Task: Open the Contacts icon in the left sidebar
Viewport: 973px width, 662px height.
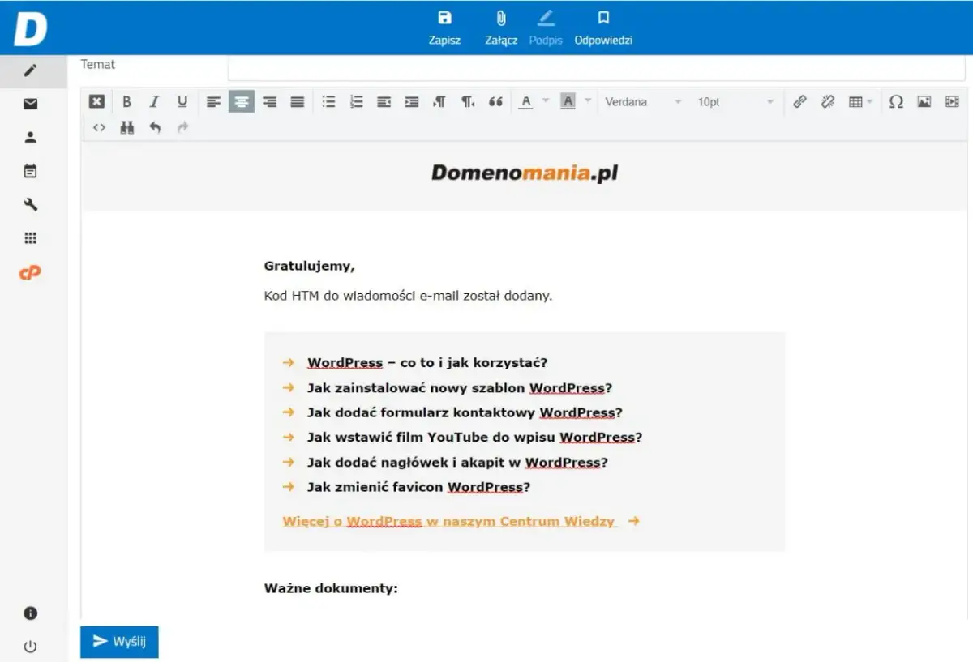Action: point(30,137)
